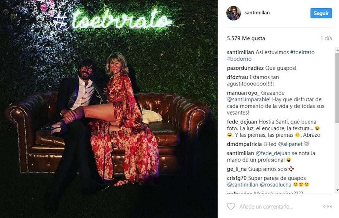Viewport: 339px width, 218px height.
Task: Click the Seguir follow button
Action: pos(321,13)
